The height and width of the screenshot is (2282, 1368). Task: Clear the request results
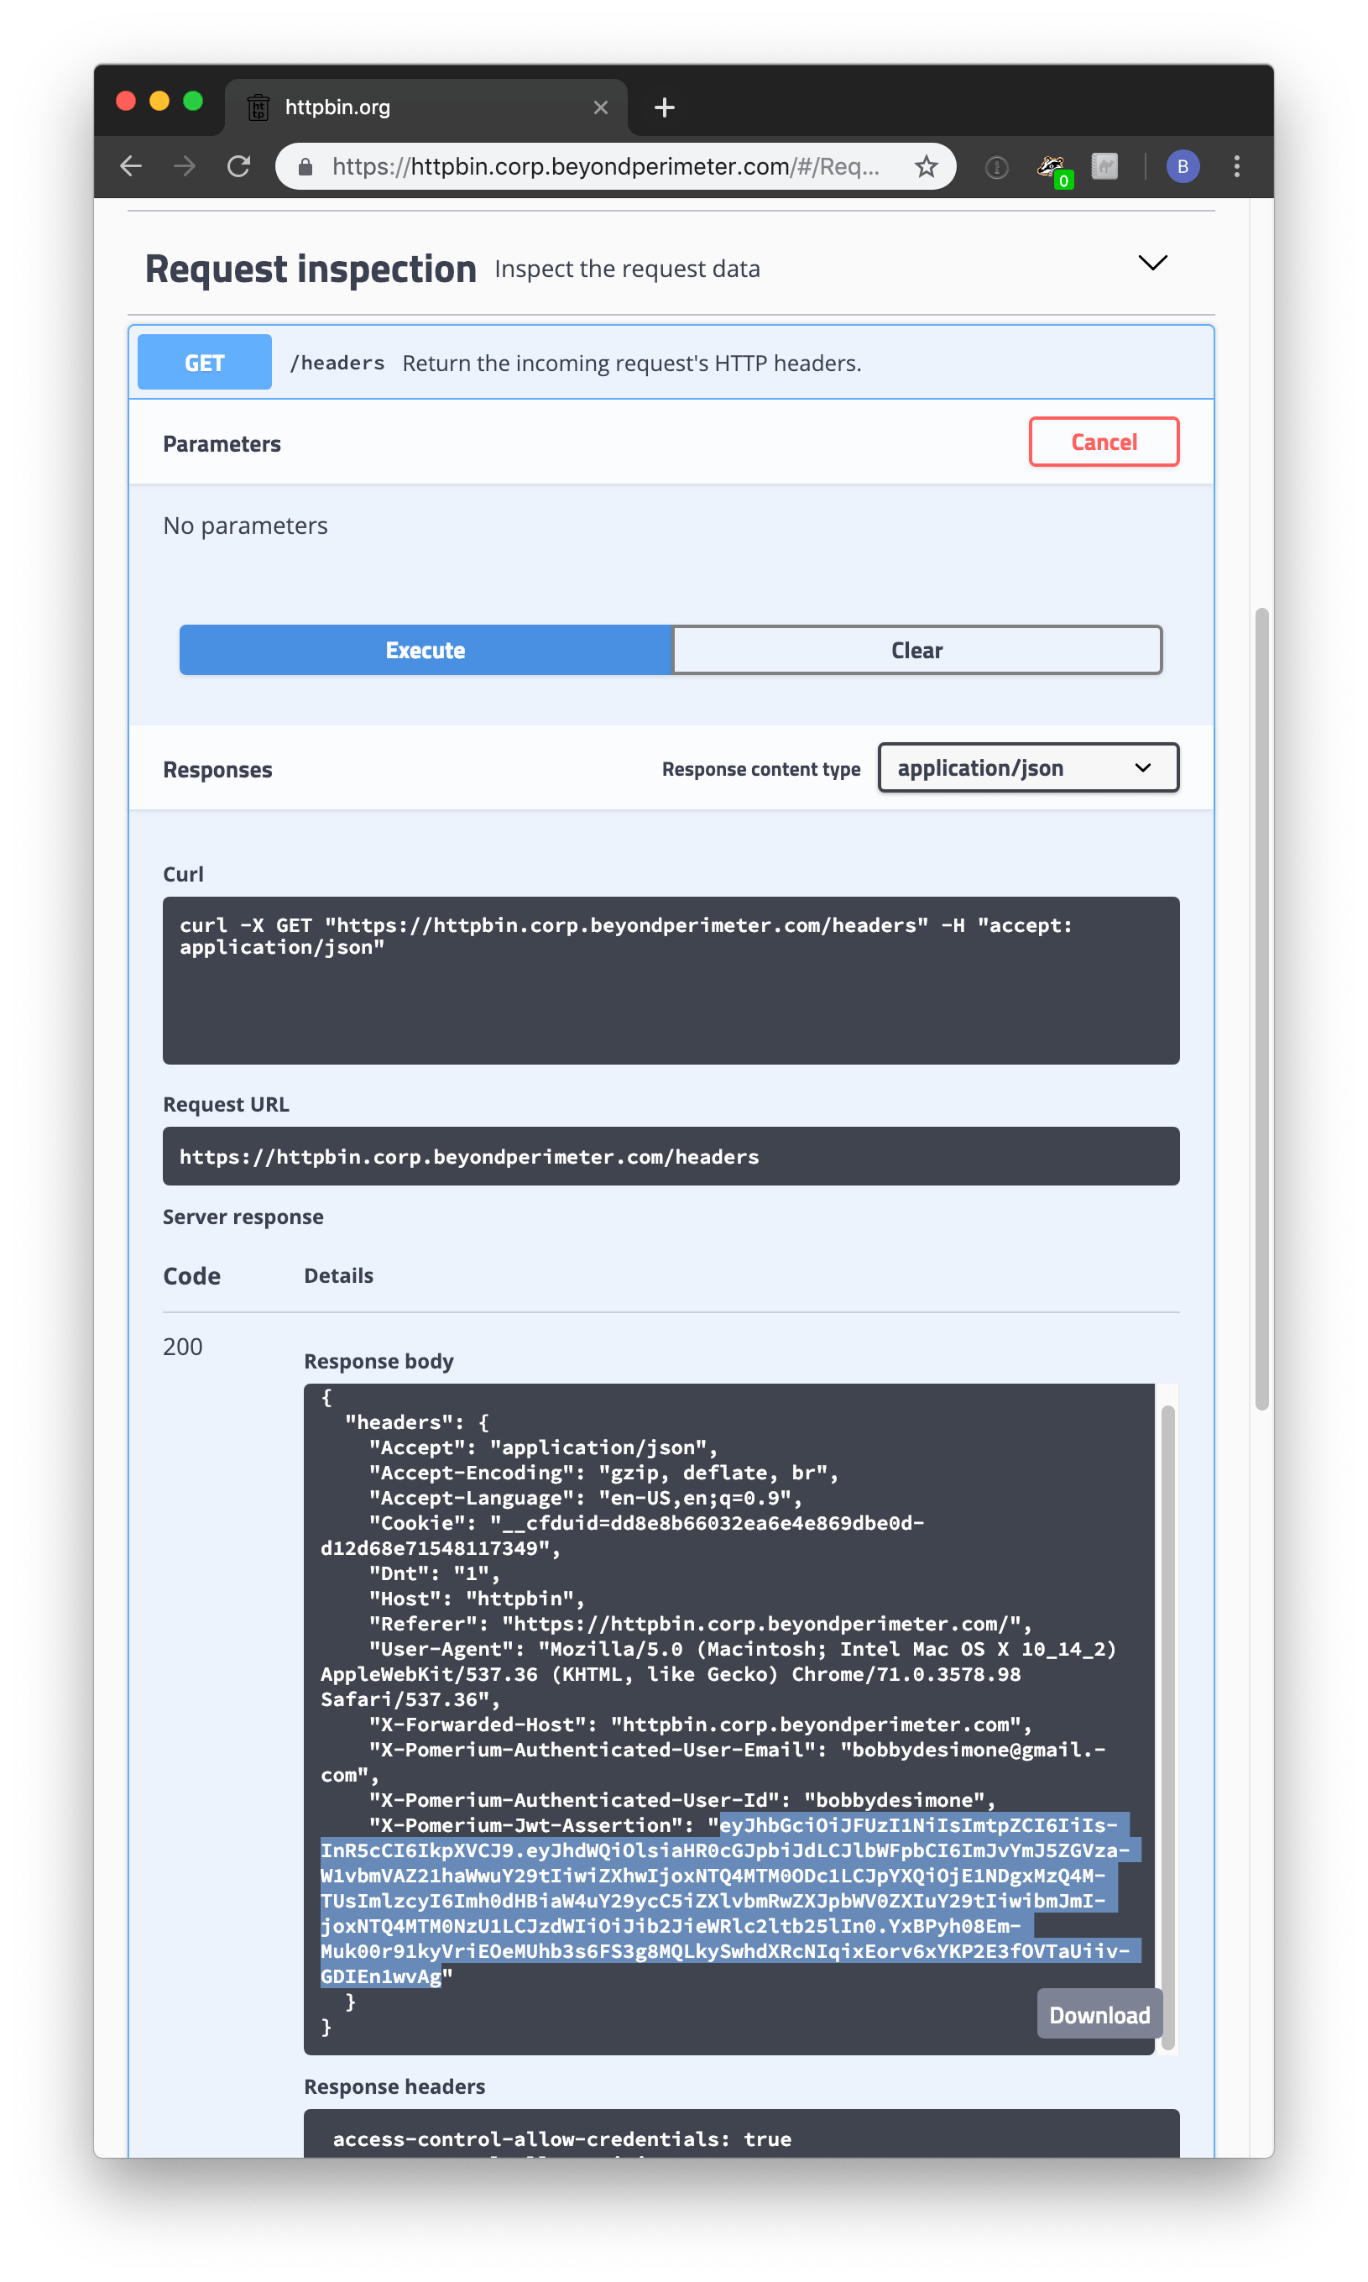coord(916,650)
